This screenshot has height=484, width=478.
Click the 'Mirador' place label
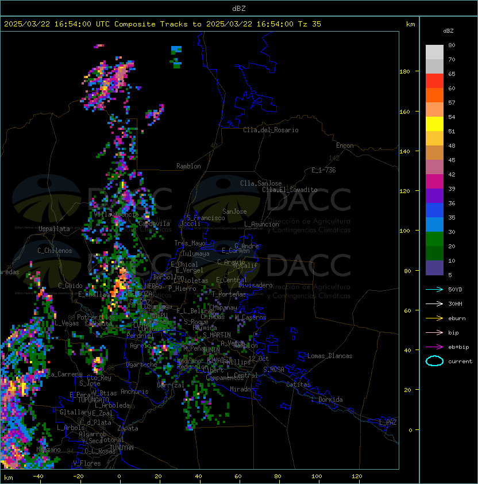(242, 389)
